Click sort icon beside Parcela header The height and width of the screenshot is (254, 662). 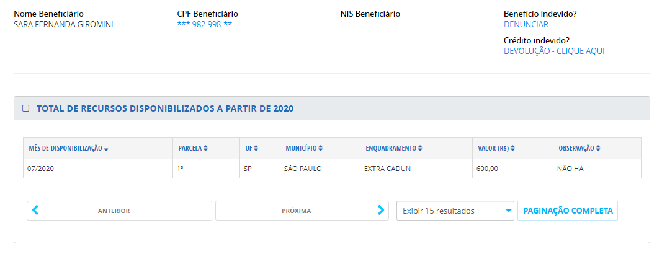(x=205, y=148)
